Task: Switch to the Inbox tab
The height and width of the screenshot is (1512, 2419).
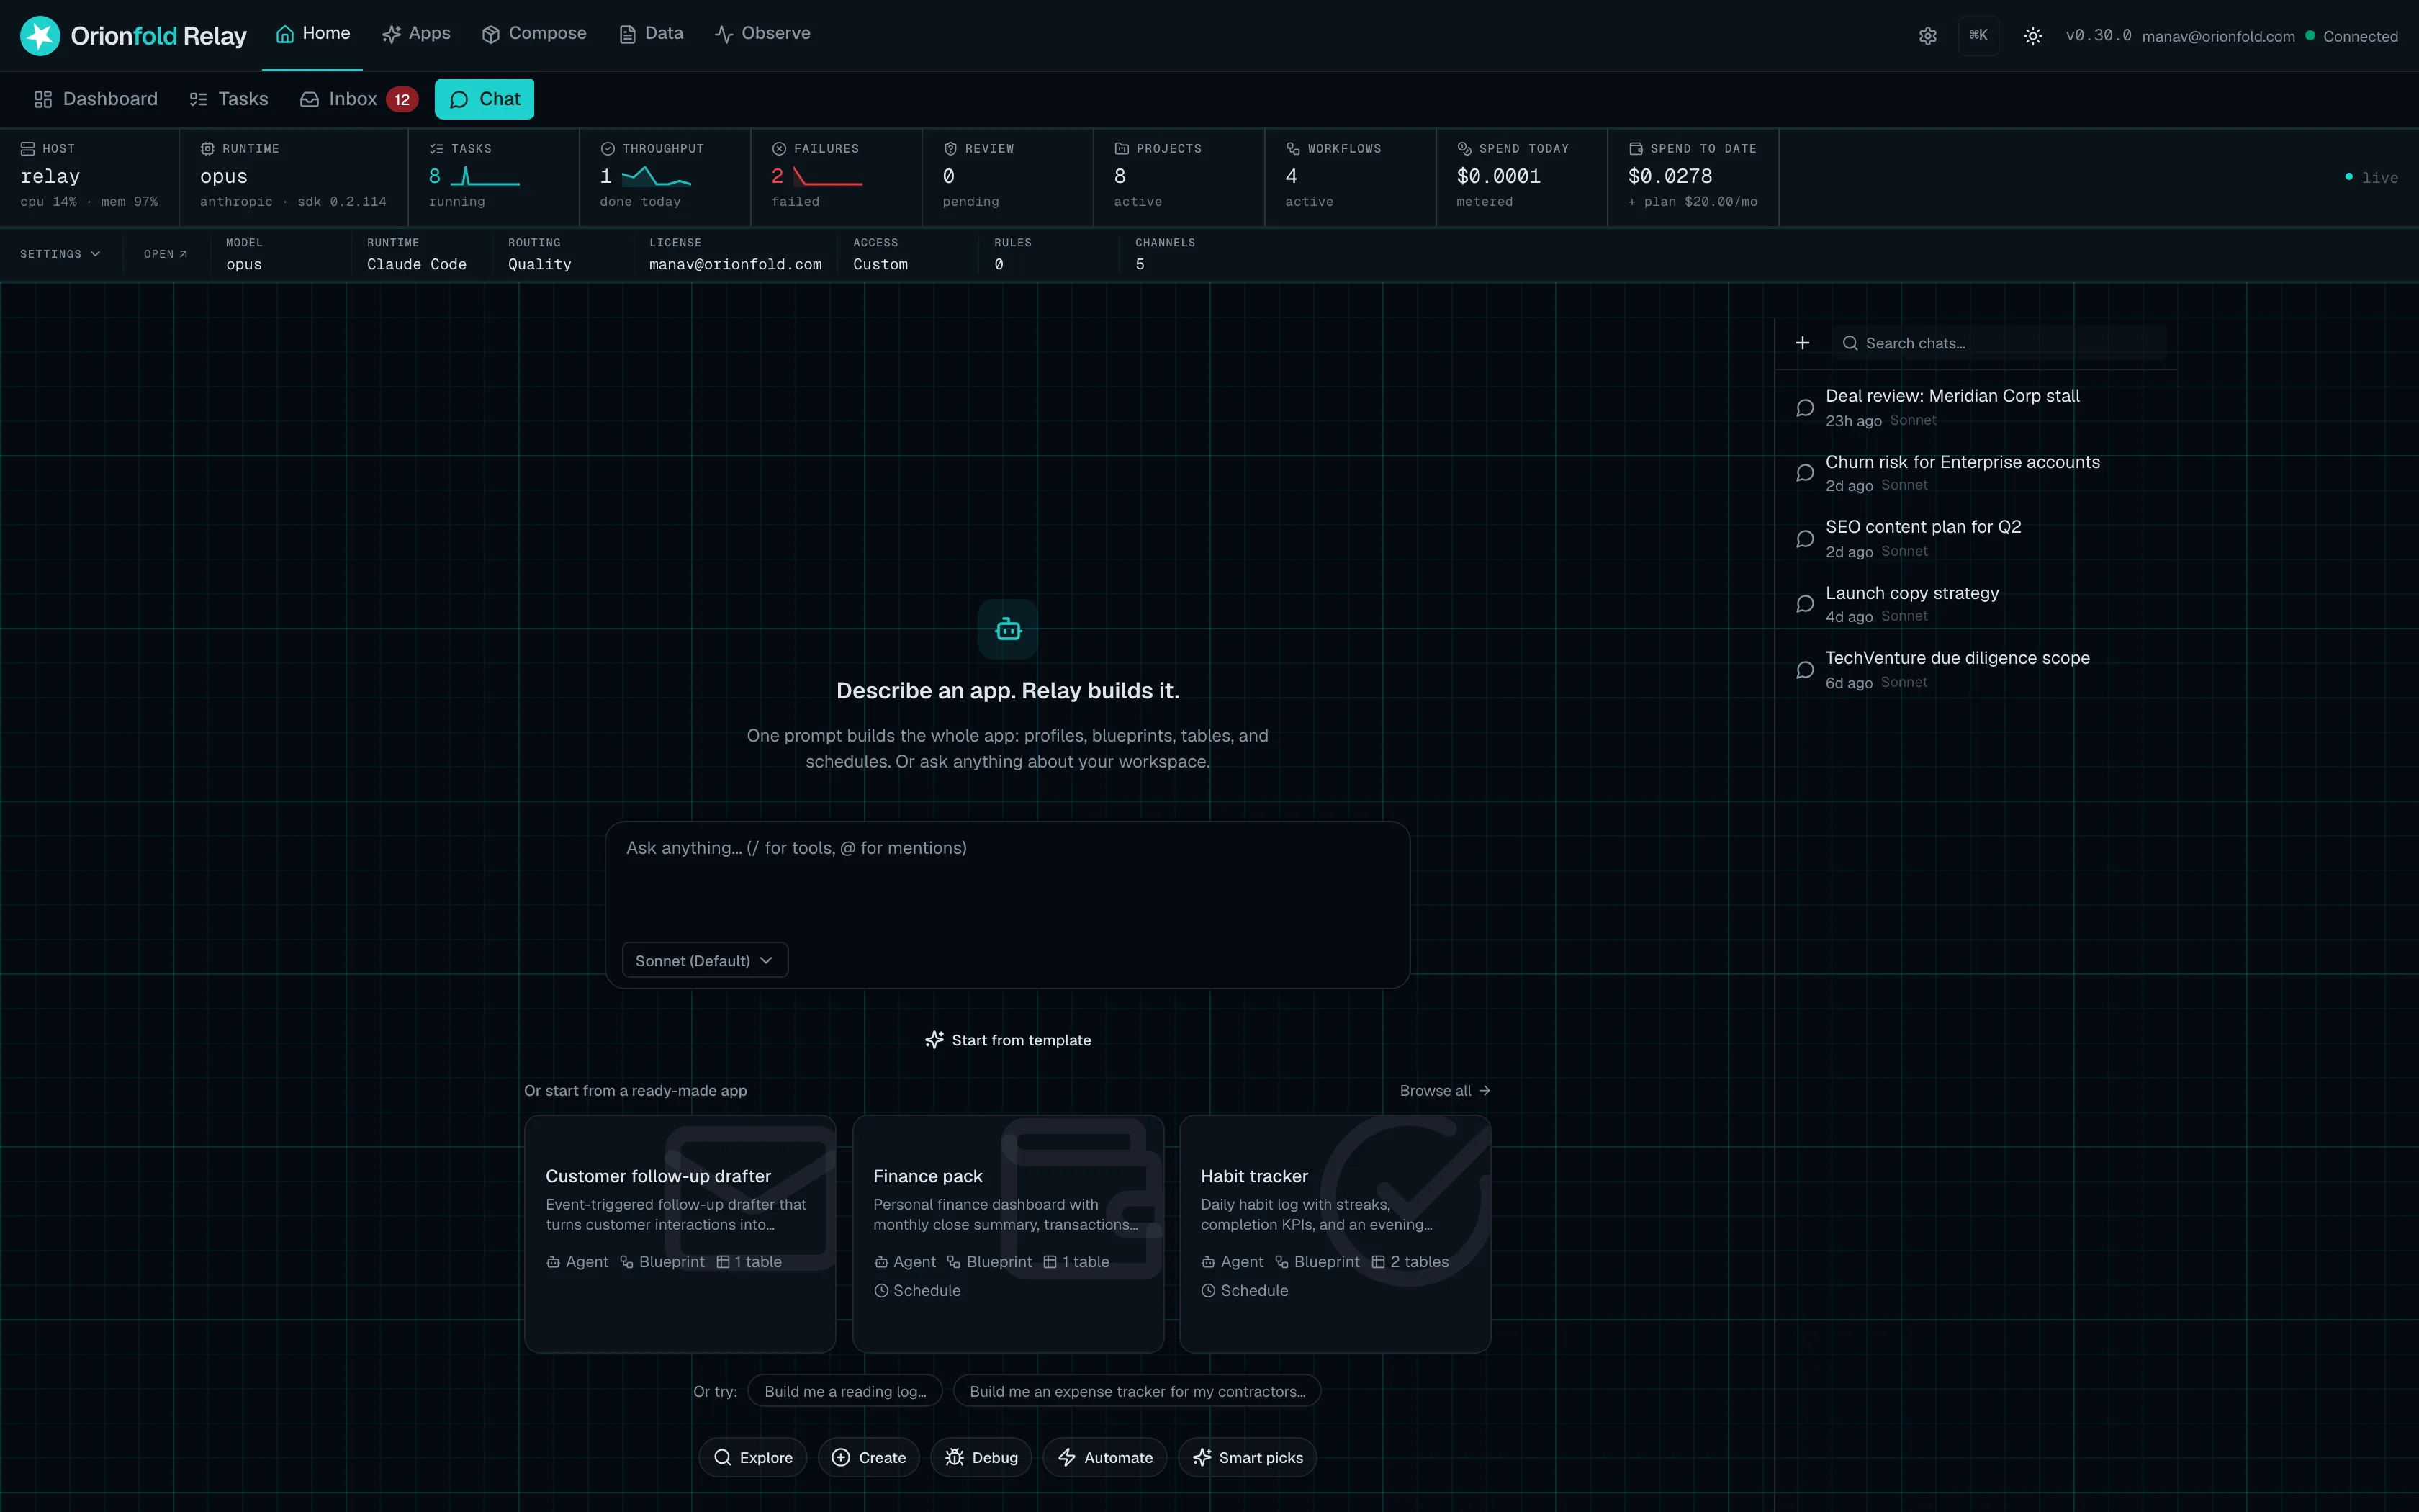Action: coord(358,99)
